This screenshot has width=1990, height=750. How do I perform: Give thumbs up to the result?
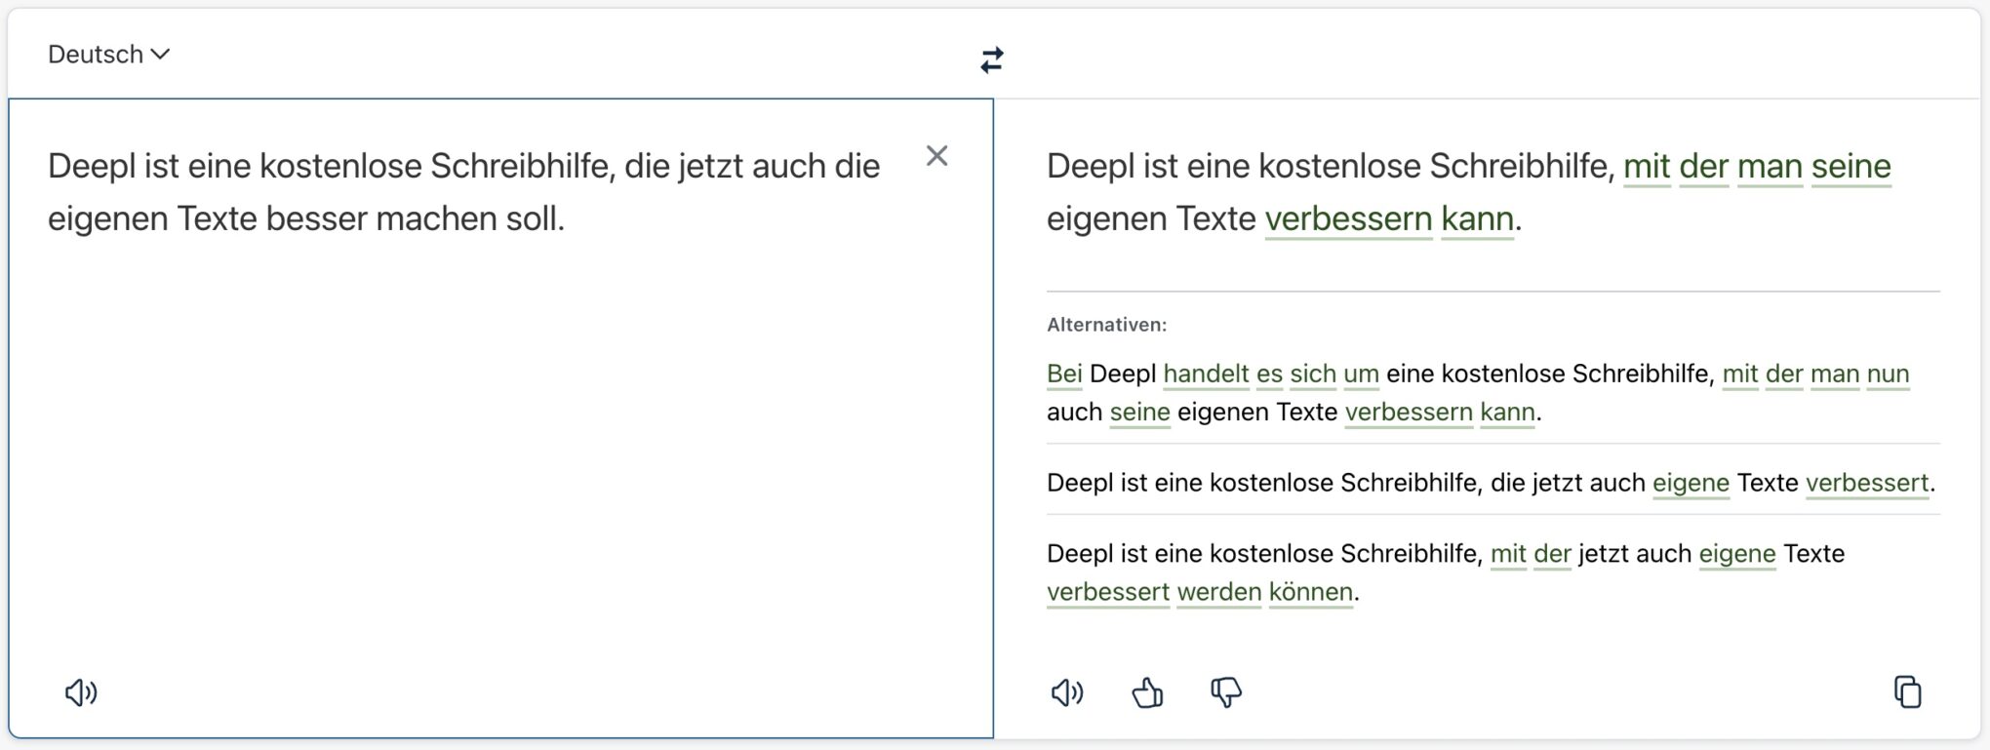point(1147,693)
